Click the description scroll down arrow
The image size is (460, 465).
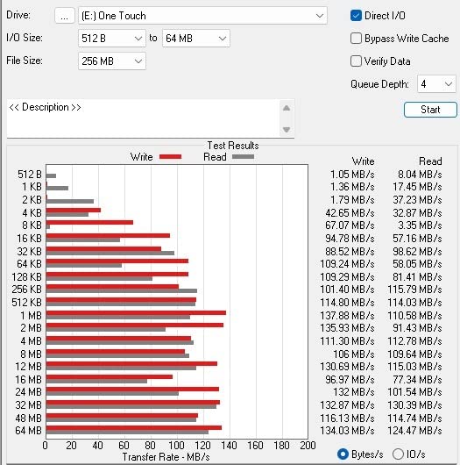pos(287,129)
